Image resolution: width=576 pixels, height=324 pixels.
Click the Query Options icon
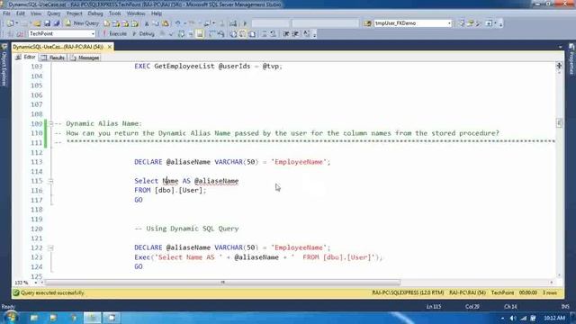point(191,34)
